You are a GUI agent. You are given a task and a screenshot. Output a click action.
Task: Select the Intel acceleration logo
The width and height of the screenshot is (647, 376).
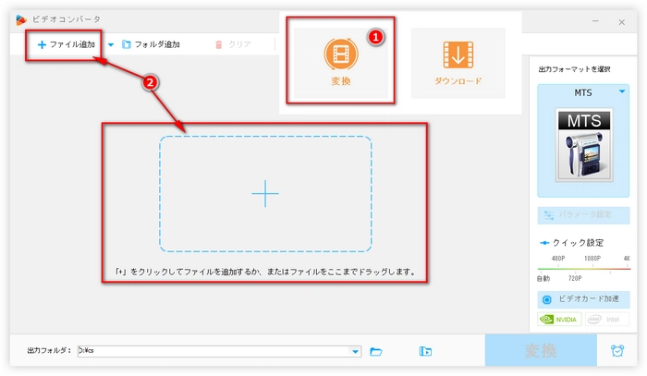606,320
